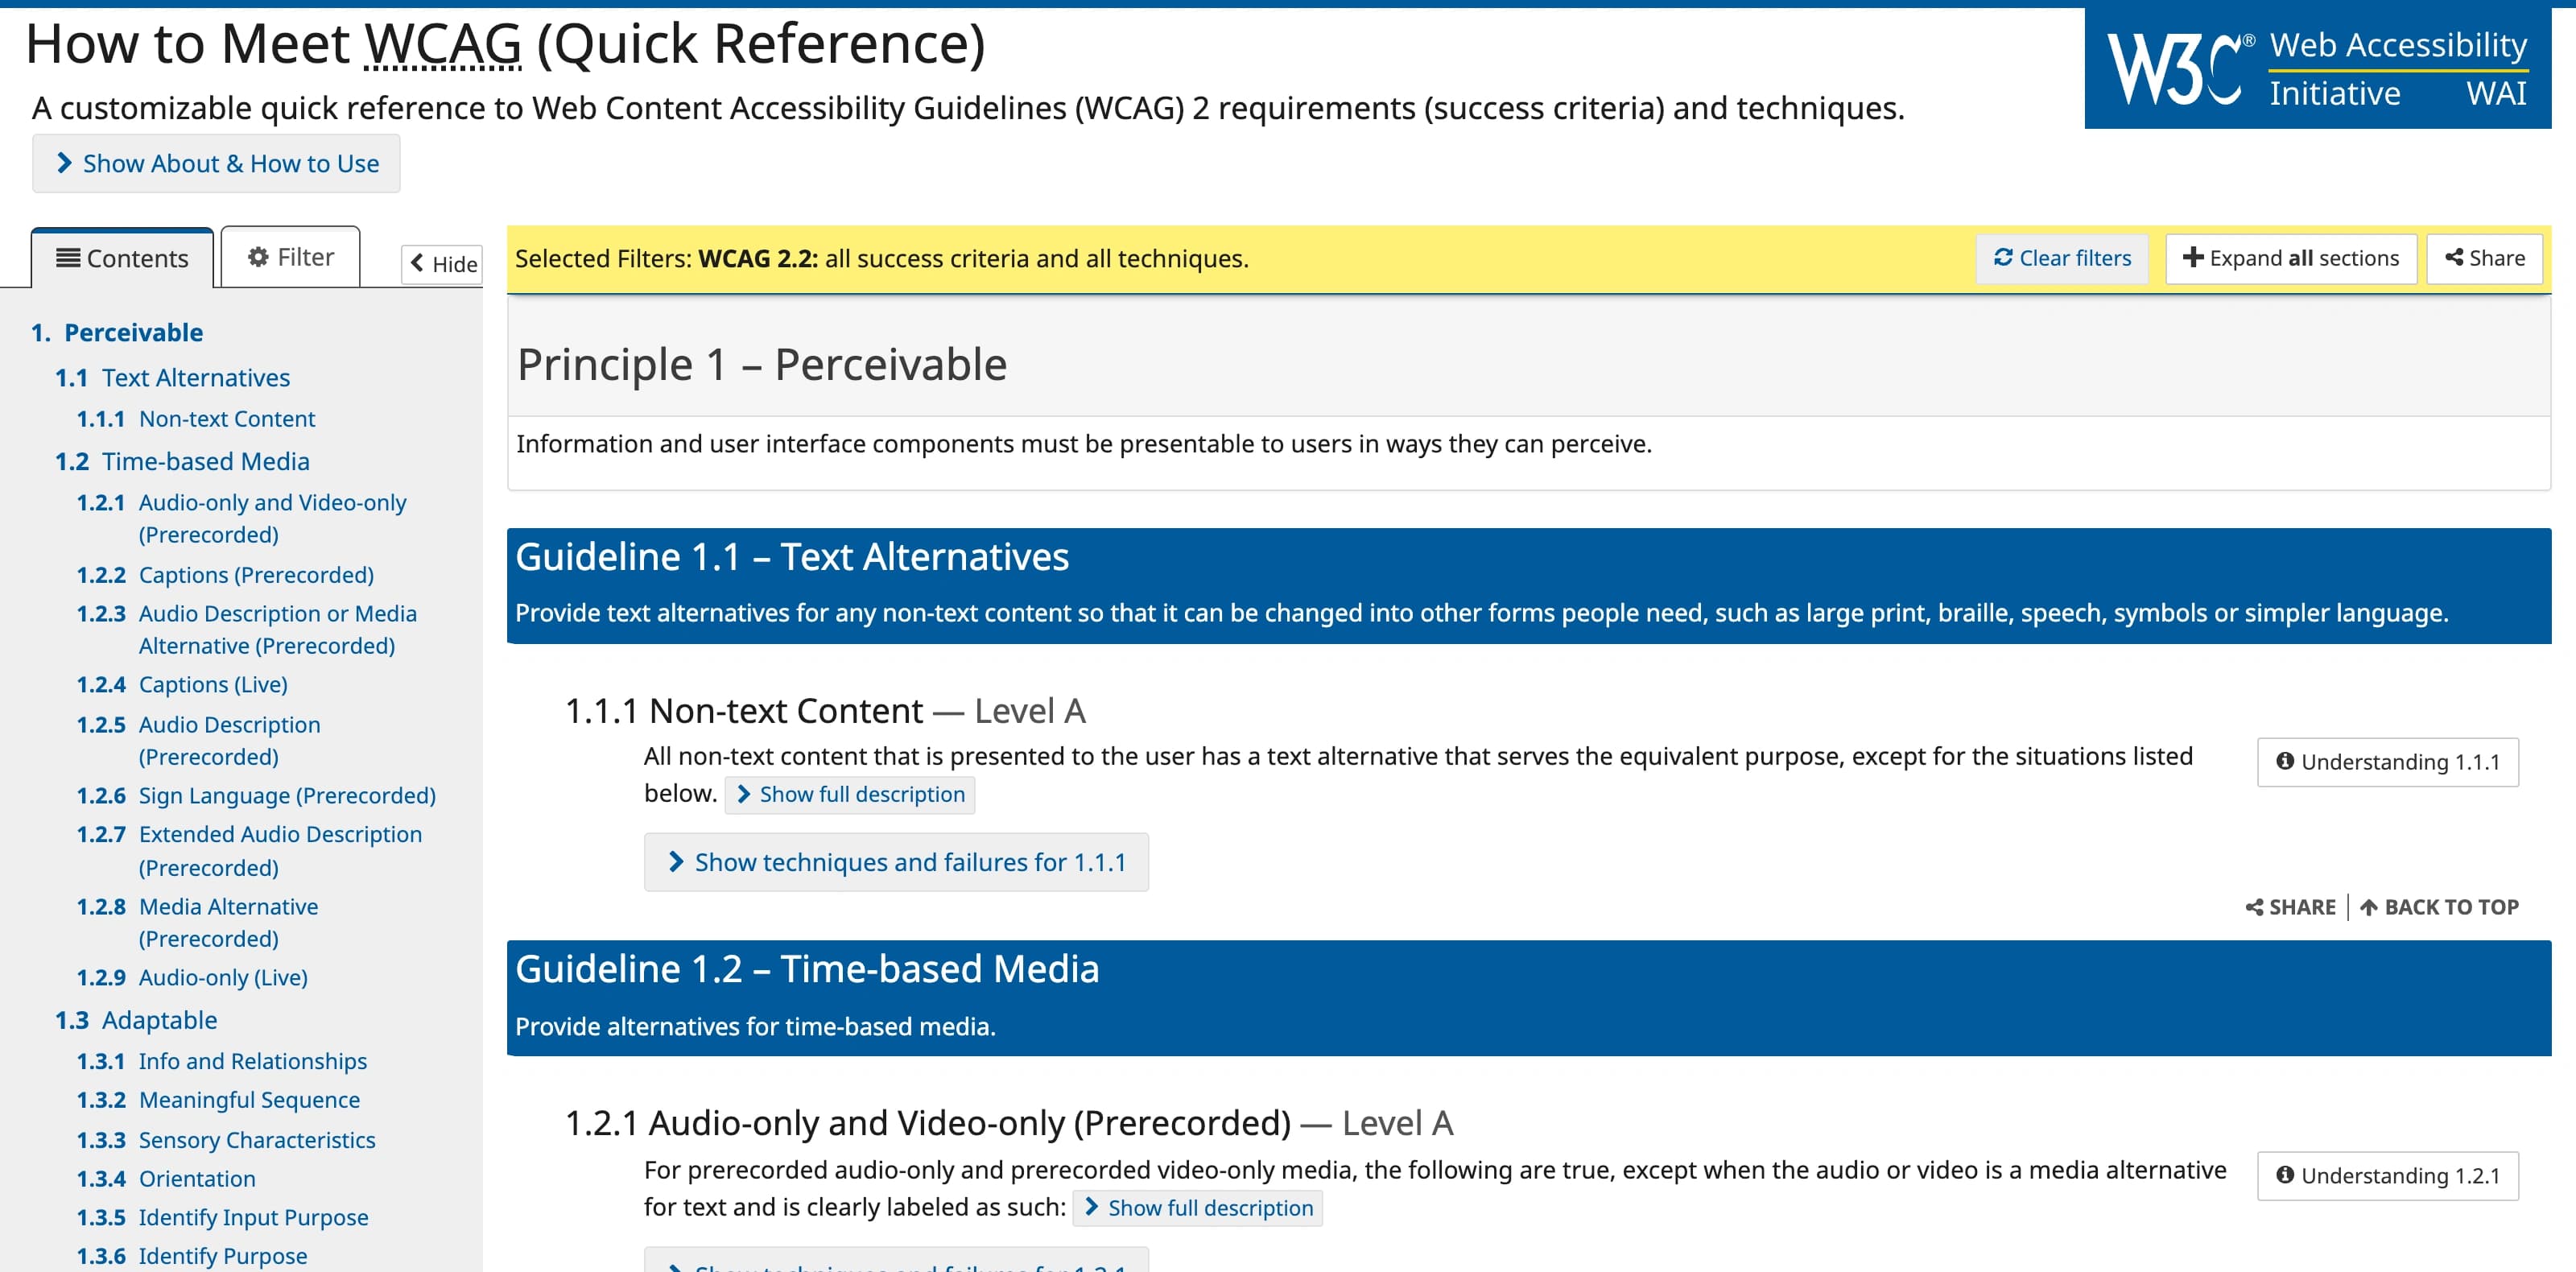Open 1.2.2 Captions (Prerecorded) sidebar link
This screenshot has width=2576, height=1272.
click(225, 575)
